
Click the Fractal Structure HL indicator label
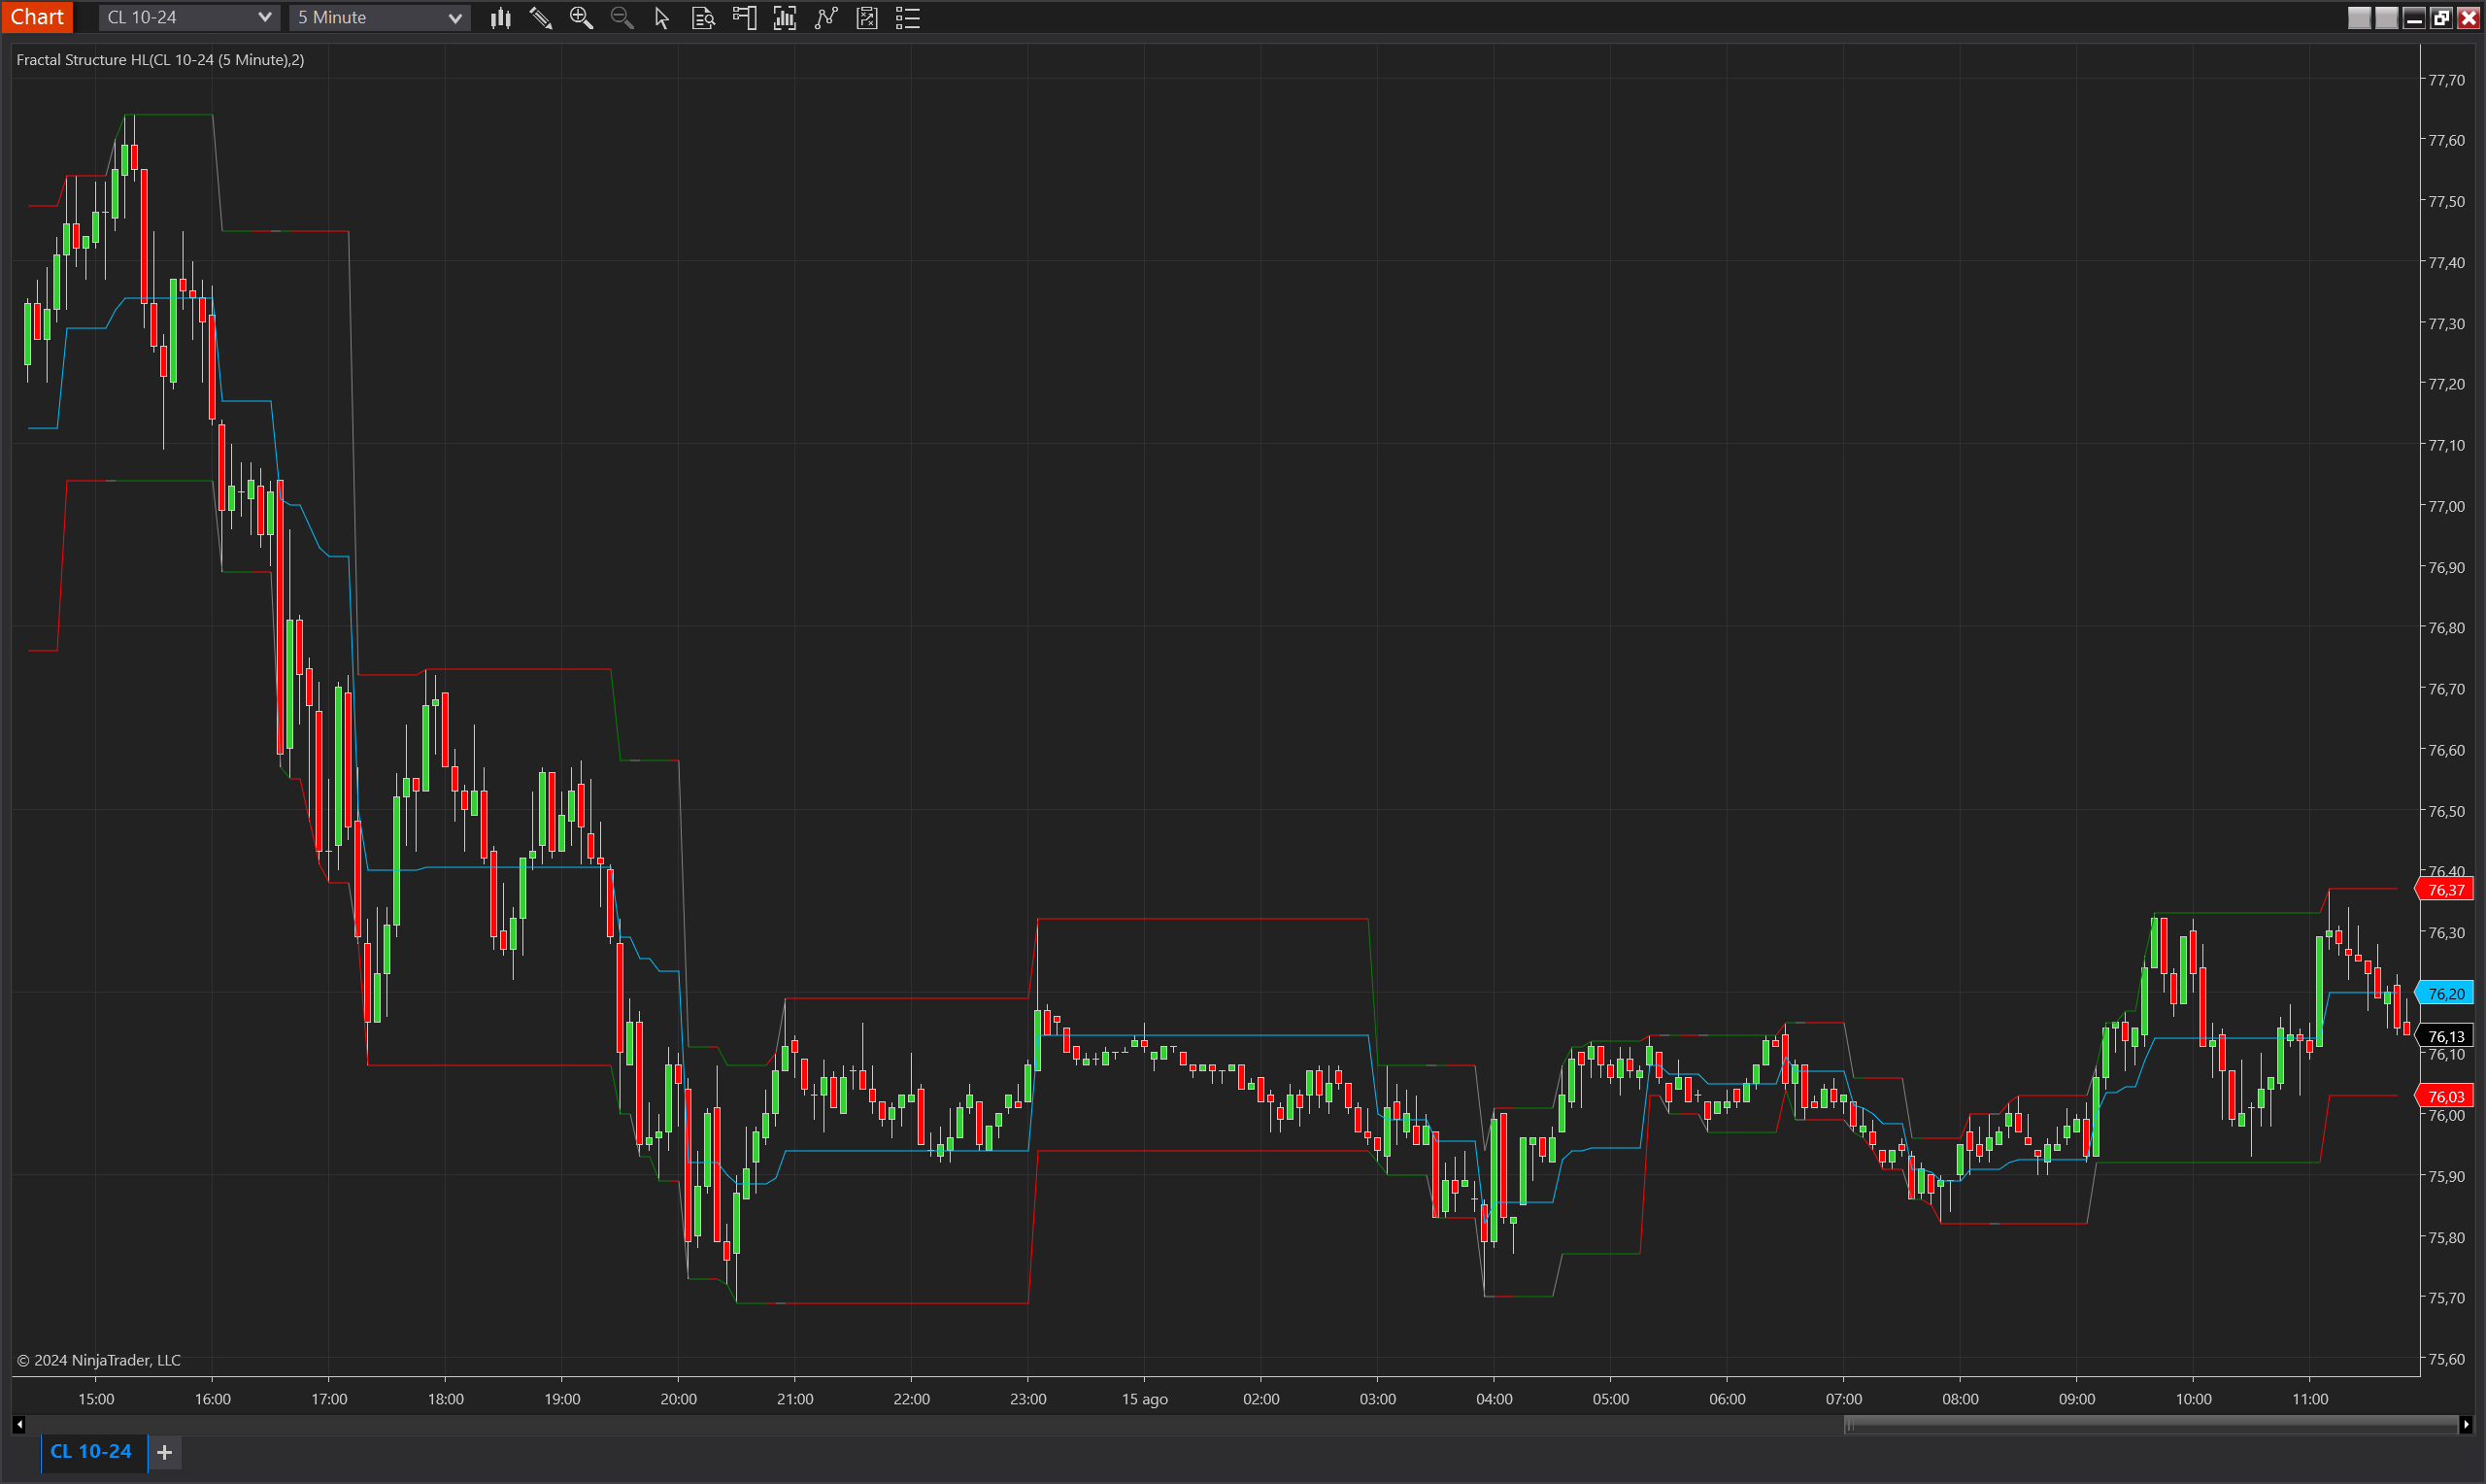click(160, 60)
